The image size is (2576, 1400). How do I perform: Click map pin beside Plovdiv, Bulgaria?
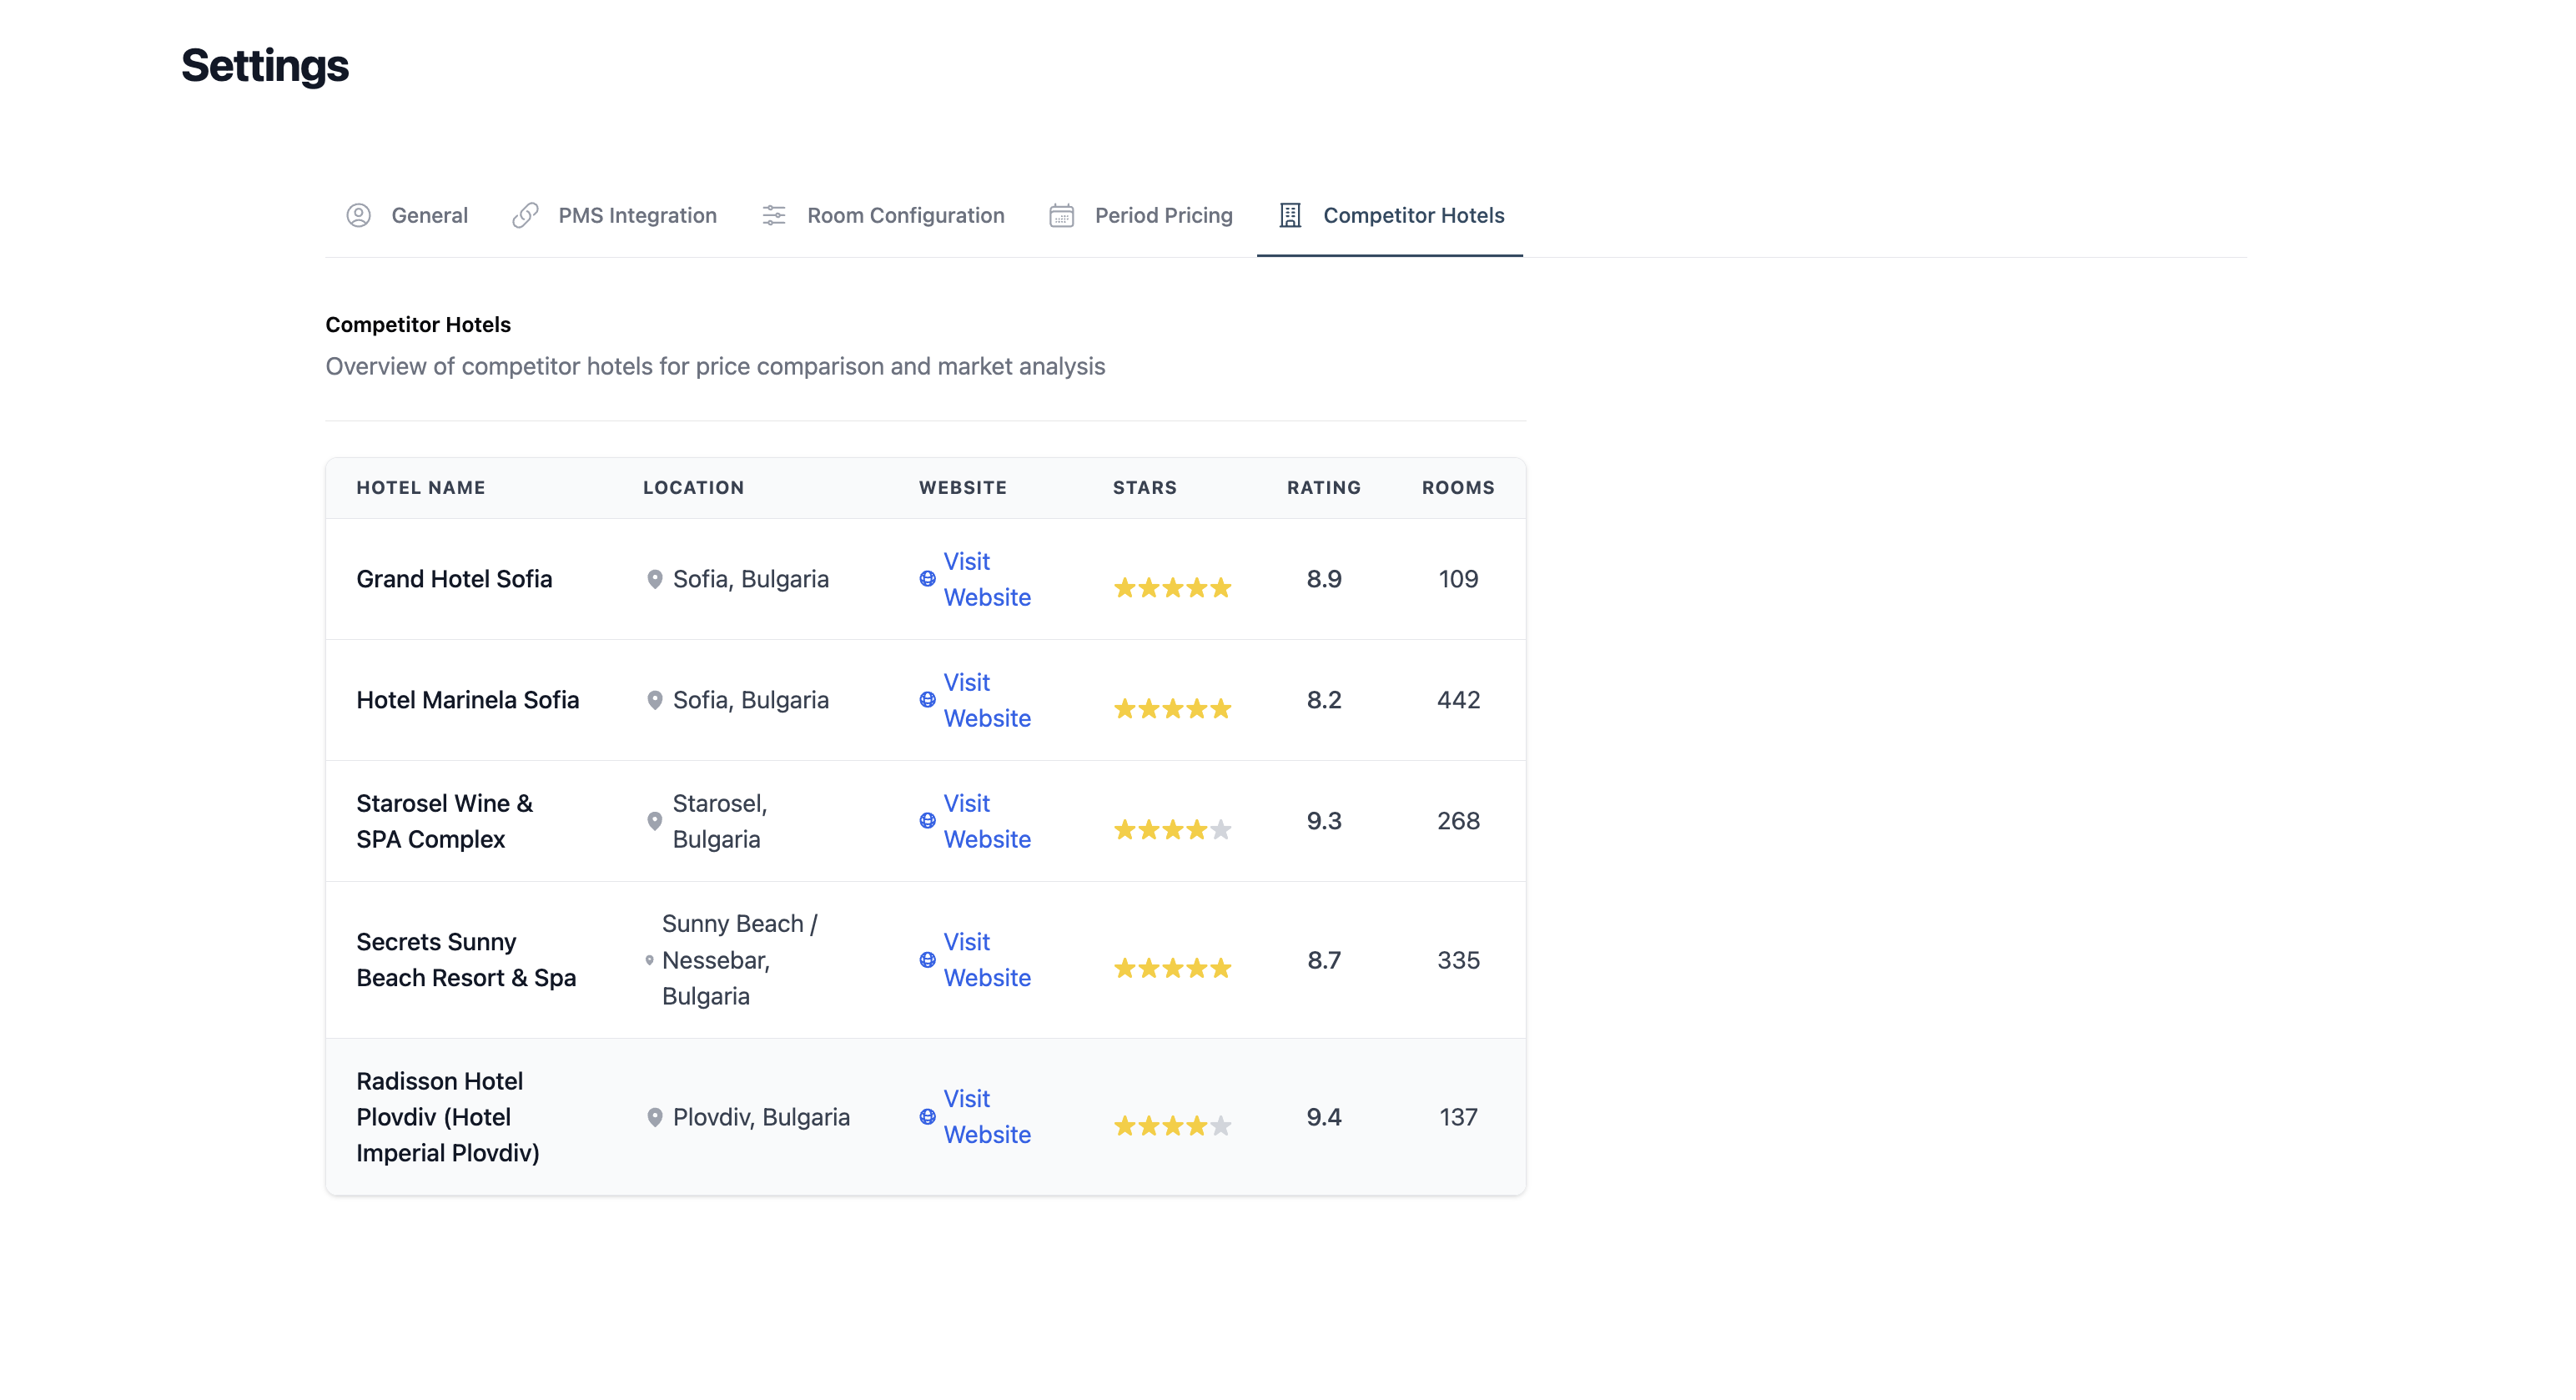655,1117
